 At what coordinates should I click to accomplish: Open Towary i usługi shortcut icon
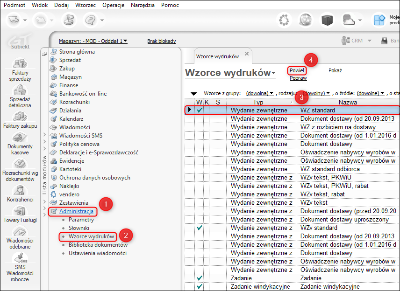20,211
